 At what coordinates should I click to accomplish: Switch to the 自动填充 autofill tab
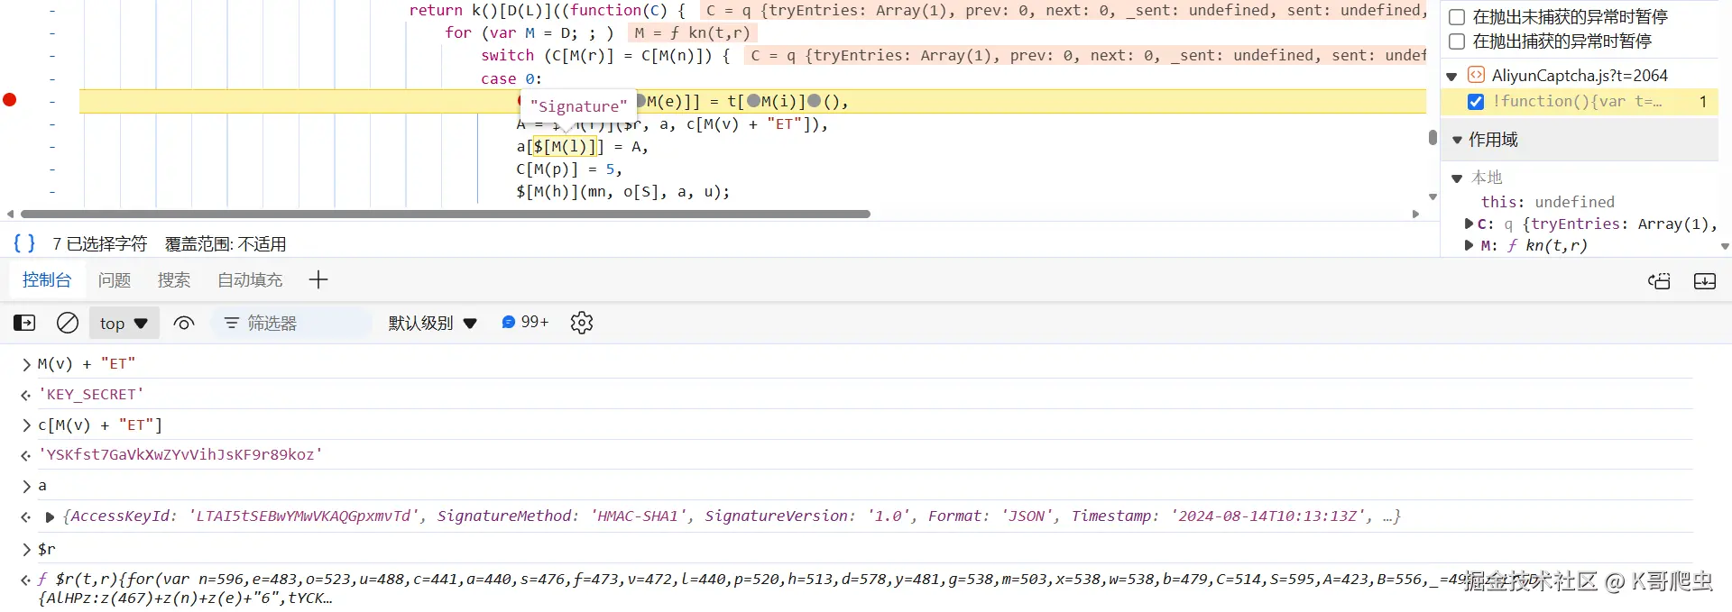[250, 280]
